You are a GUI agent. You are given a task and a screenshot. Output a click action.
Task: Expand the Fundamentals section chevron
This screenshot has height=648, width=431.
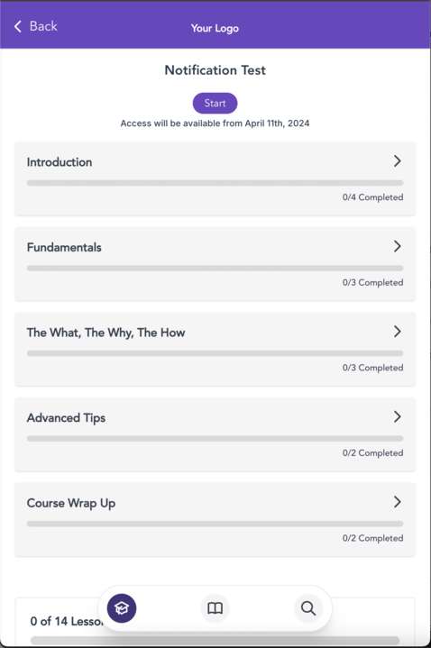pyautogui.click(x=397, y=246)
